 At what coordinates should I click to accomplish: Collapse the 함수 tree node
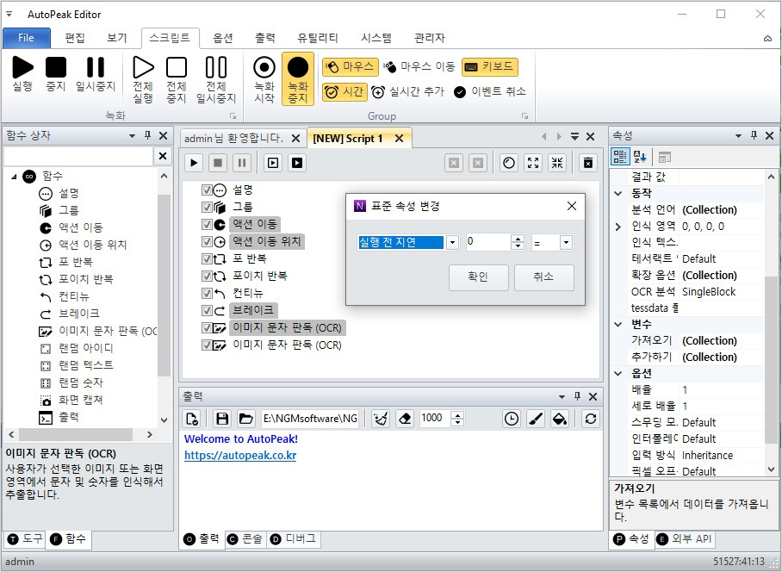(x=14, y=176)
